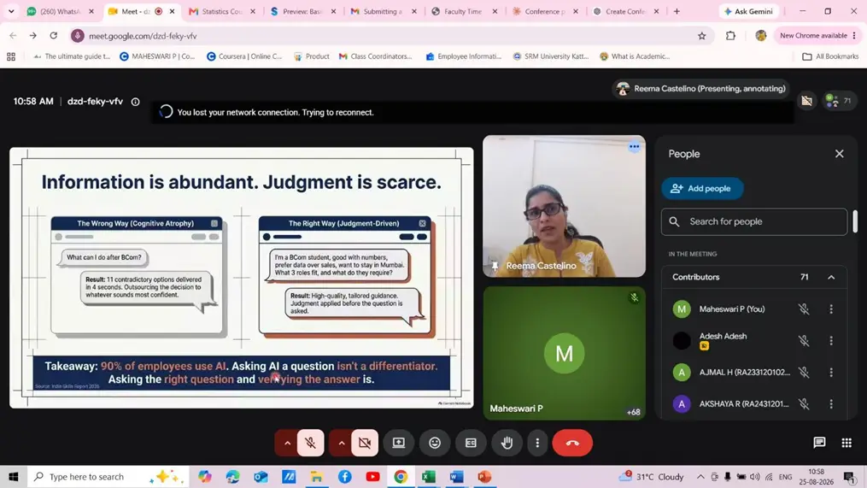Open the activities grid icon

(846, 442)
